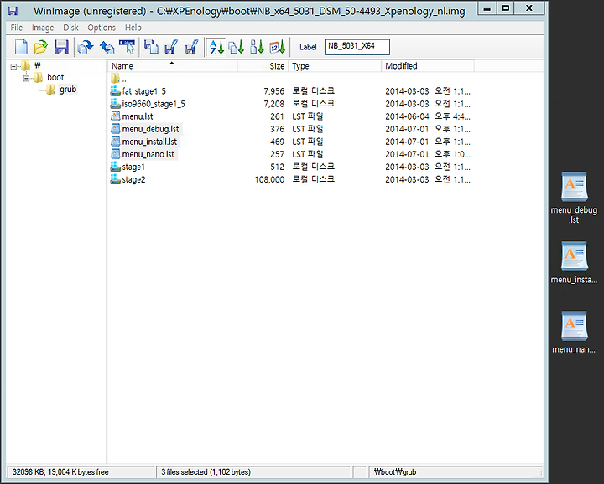Click the iso9660_stage1_5 file icon
The width and height of the screenshot is (604, 484).
coord(115,104)
